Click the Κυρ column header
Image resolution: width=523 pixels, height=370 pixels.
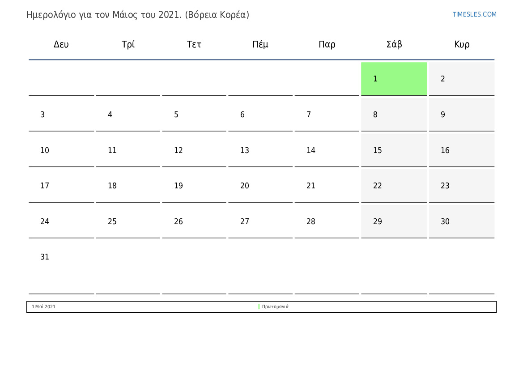coord(462,44)
